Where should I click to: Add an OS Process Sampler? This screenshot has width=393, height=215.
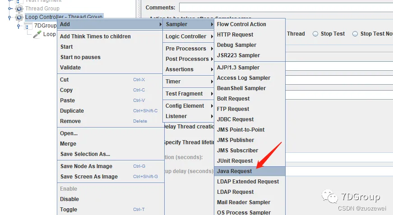pyautogui.click(x=250, y=212)
